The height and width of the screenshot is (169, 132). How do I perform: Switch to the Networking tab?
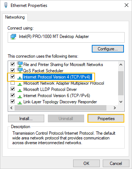tap(15, 17)
